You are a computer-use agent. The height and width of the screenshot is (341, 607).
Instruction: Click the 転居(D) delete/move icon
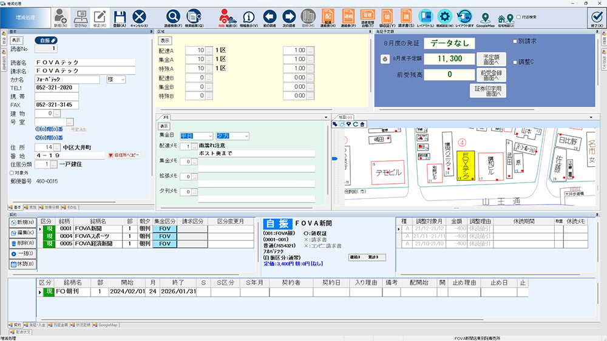pyautogui.click(x=228, y=18)
